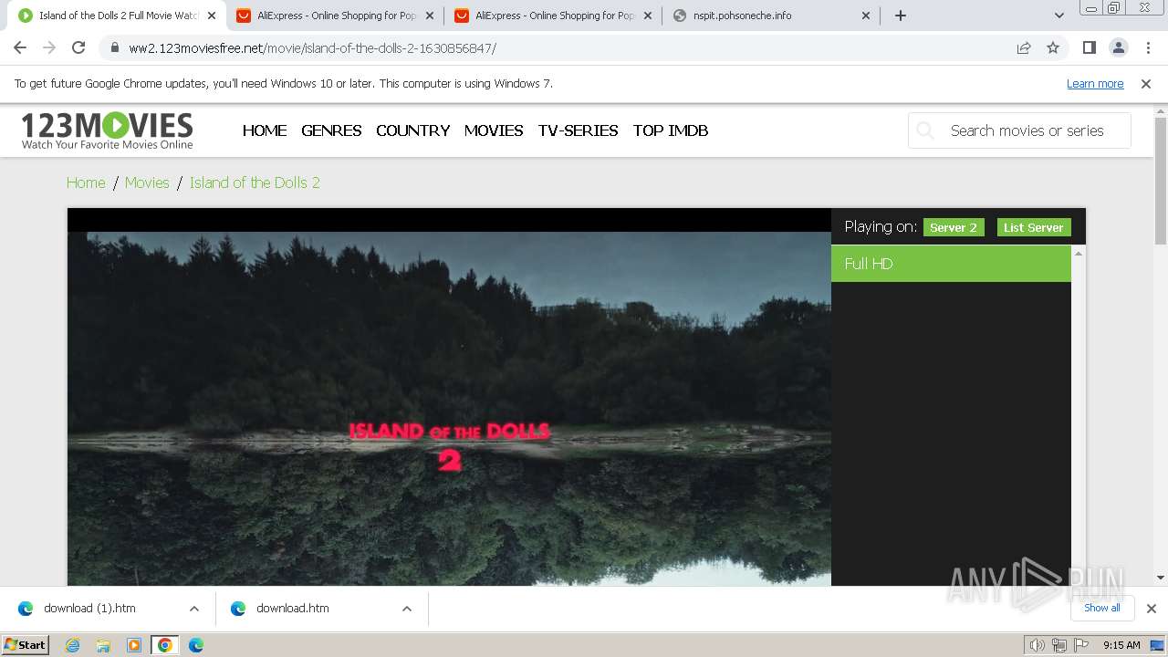Image resolution: width=1168 pixels, height=657 pixels.
Task: Open the tab search dropdown arrow
Action: coord(1058,16)
